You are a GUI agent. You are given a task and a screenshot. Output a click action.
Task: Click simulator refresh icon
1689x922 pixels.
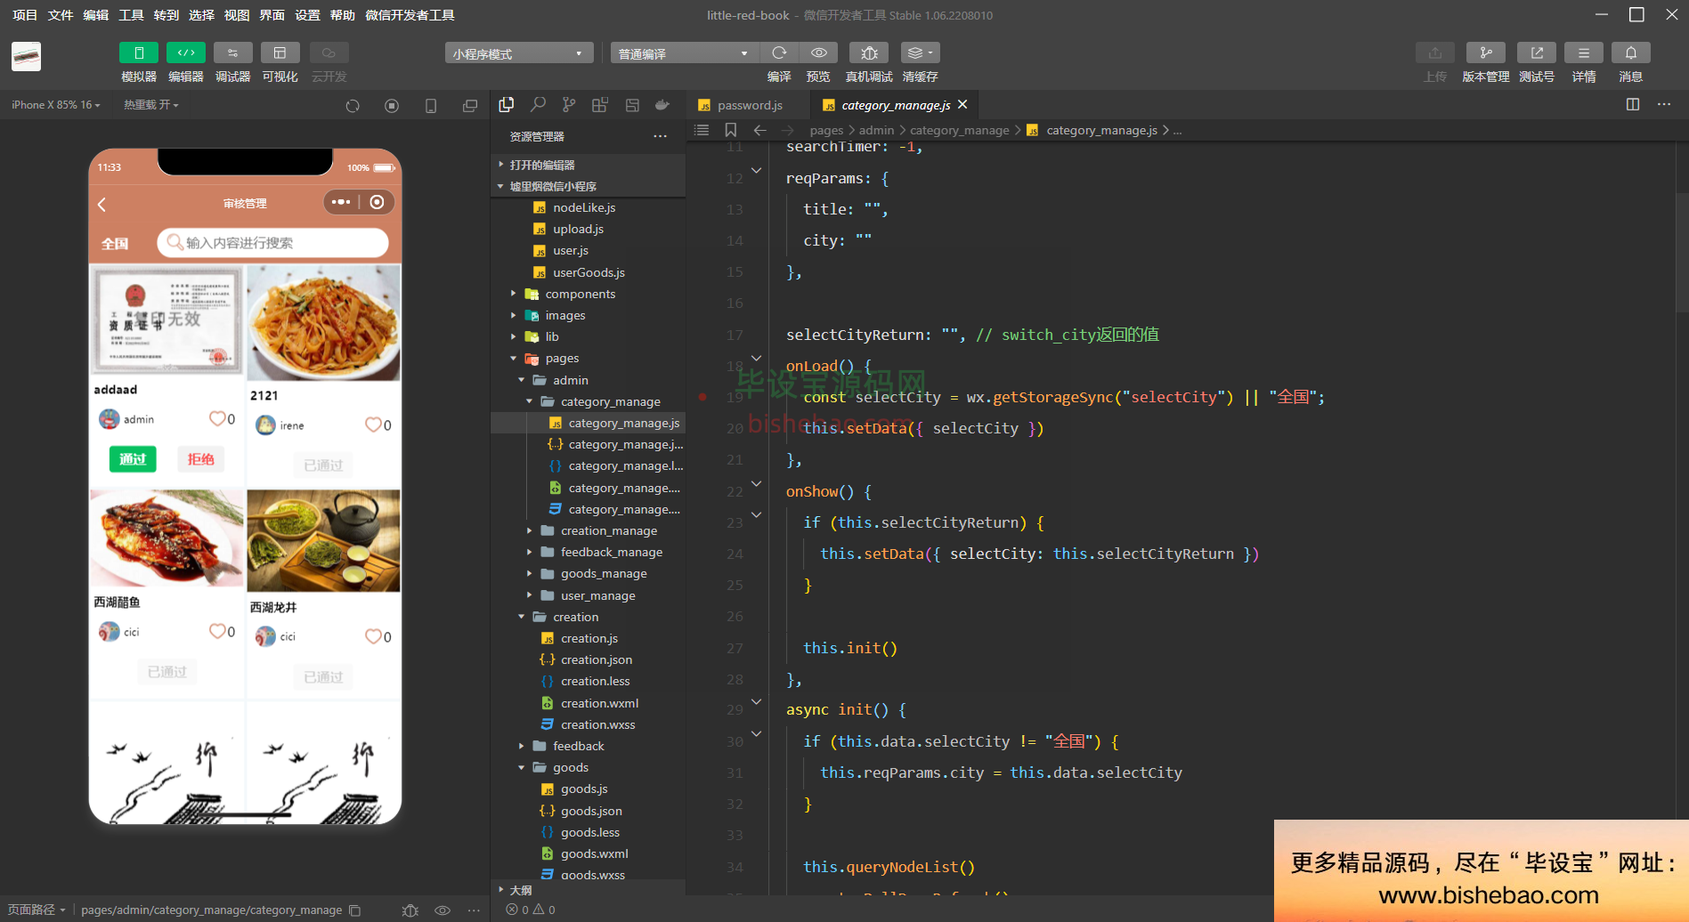click(353, 106)
